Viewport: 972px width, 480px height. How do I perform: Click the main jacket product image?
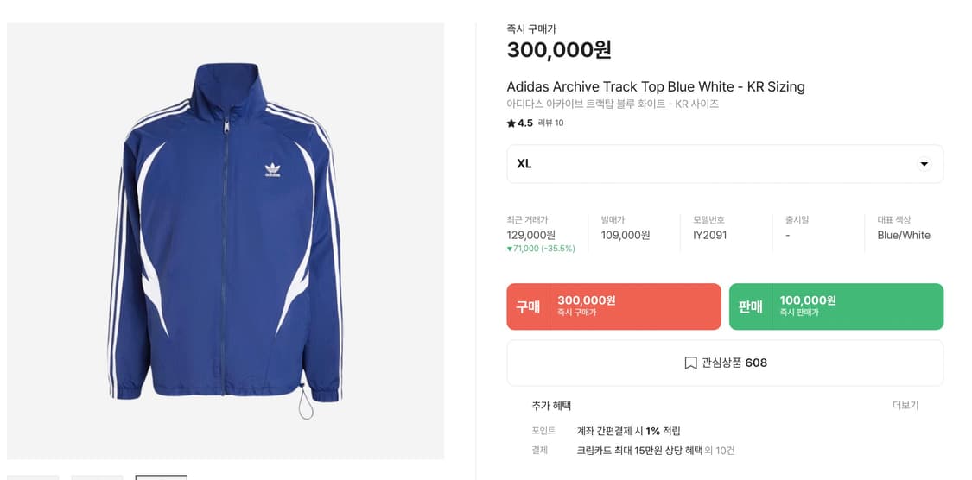coord(226,241)
